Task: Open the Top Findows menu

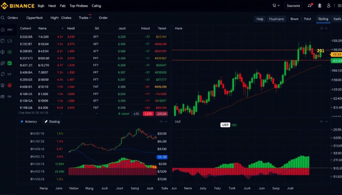Action: point(78,6)
